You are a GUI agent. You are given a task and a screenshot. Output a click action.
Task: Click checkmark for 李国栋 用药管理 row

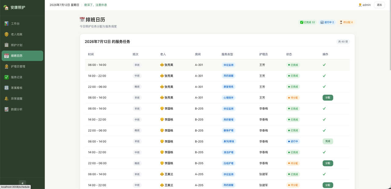point(324,119)
